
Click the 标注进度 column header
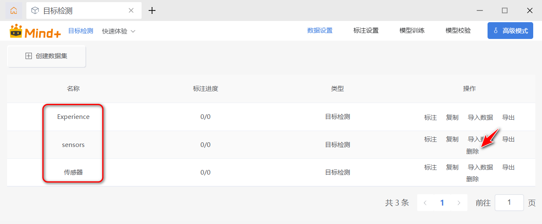click(x=206, y=89)
